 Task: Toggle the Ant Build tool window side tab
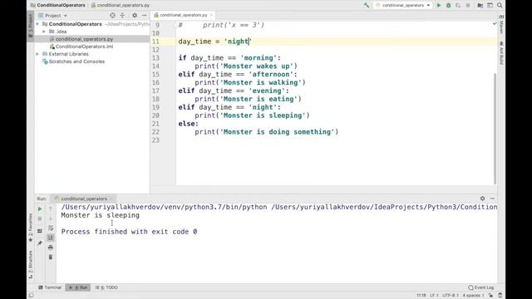coord(501,53)
